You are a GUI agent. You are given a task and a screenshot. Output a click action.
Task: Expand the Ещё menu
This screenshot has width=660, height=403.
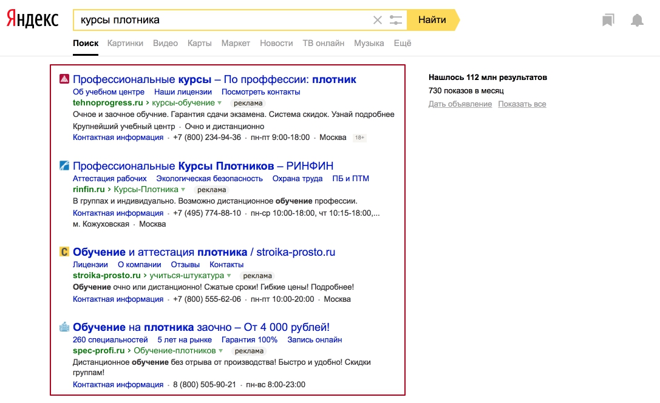(x=403, y=43)
